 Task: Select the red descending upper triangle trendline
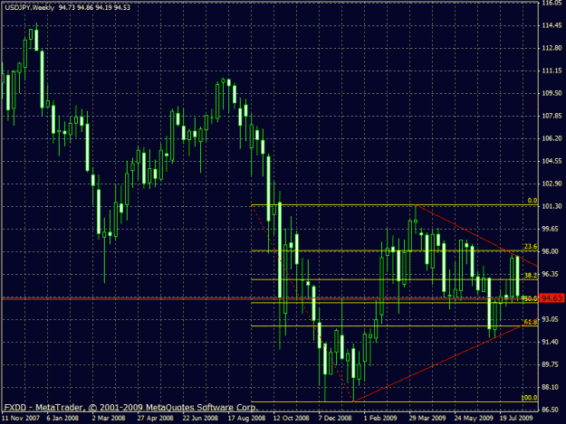(476, 236)
